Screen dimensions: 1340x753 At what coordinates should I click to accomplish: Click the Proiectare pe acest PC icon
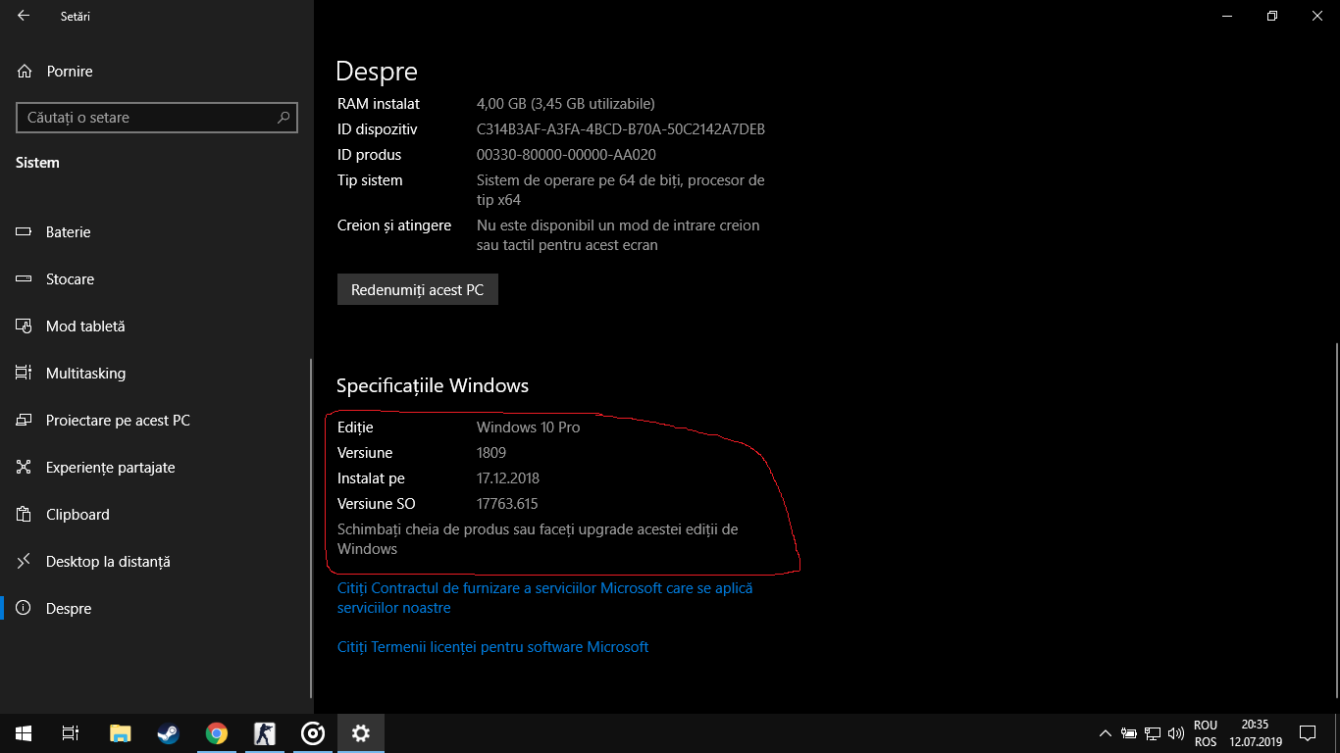click(25, 421)
